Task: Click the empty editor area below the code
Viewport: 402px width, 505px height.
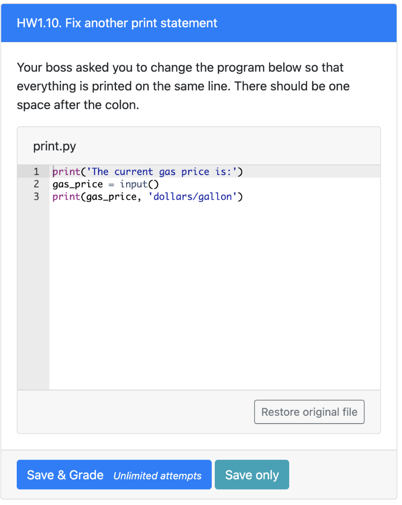Action: pyautogui.click(x=197, y=296)
